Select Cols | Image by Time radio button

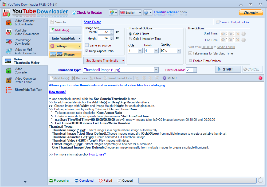pyautogui.click(x=131, y=39)
